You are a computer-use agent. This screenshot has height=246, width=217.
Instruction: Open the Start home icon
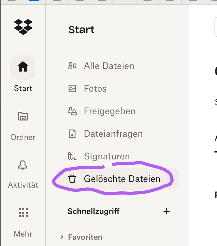click(x=23, y=67)
